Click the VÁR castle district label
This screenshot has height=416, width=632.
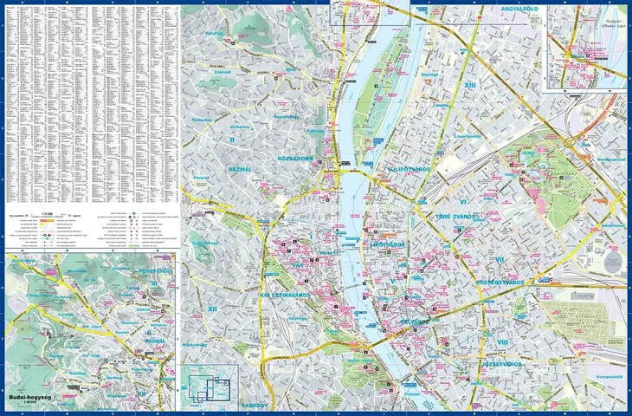(298, 265)
